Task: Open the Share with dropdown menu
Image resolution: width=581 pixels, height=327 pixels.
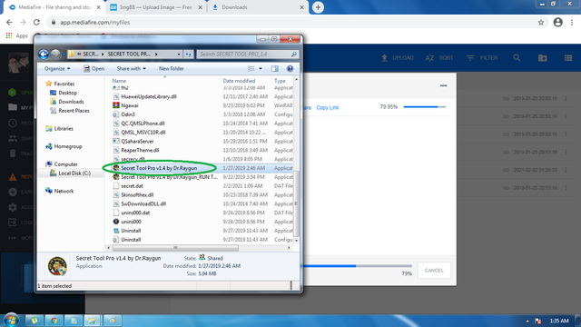Action: [131, 69]
